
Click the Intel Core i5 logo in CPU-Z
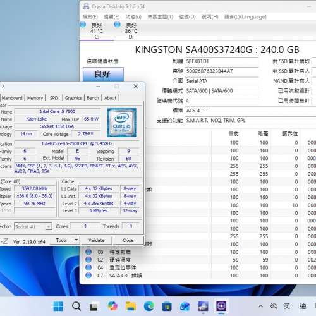click(x=122, y=123)
